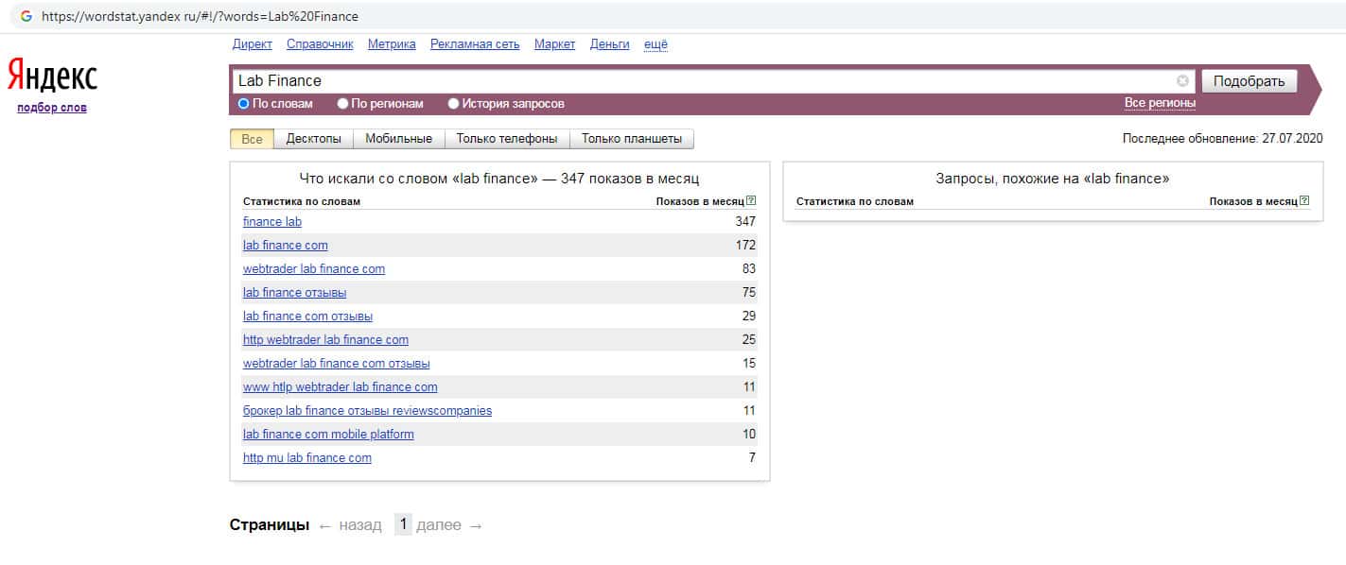The image size is (1346, 565).
Task: Go to 'Директ' service link
Action: pos(252,44)
